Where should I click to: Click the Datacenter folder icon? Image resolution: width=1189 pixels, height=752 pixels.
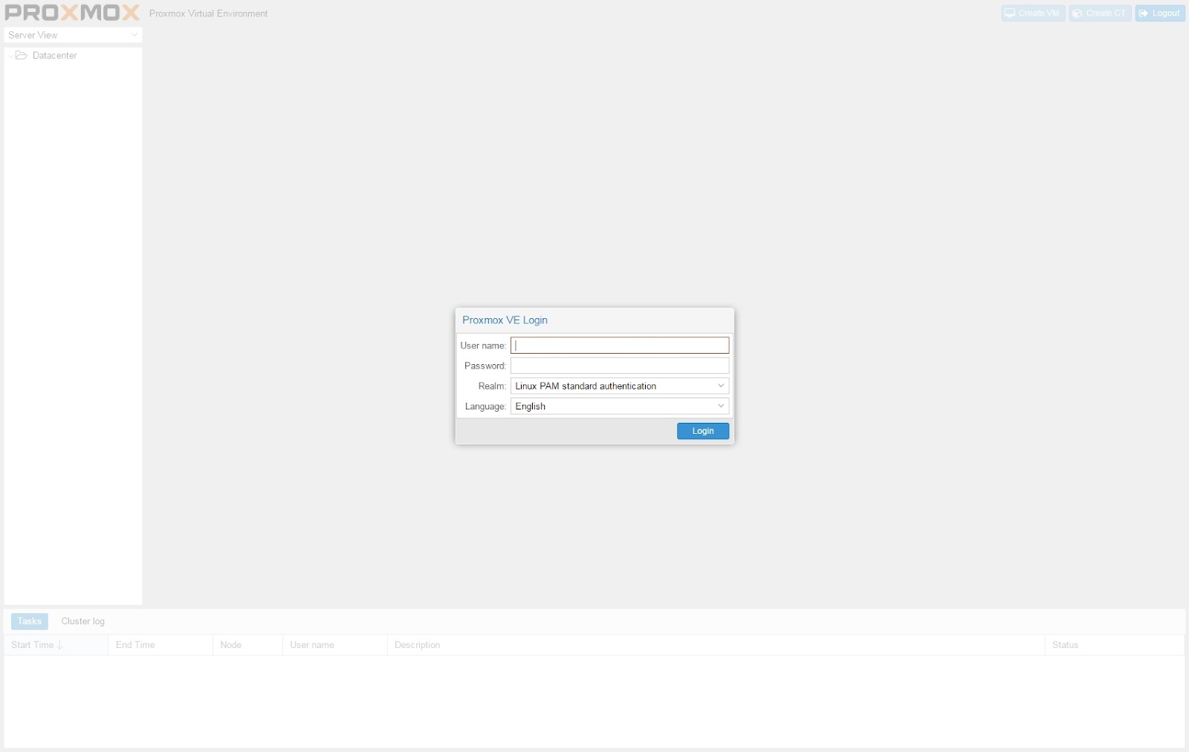(22, 55)
